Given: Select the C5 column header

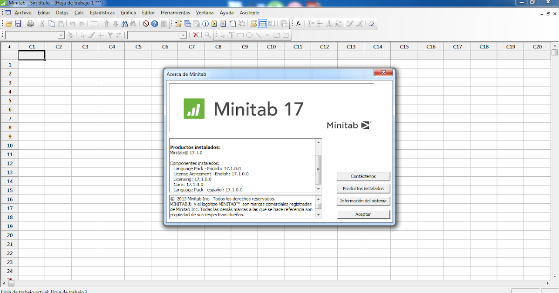Looking at the screenshot, I should [x=138, y=47].
